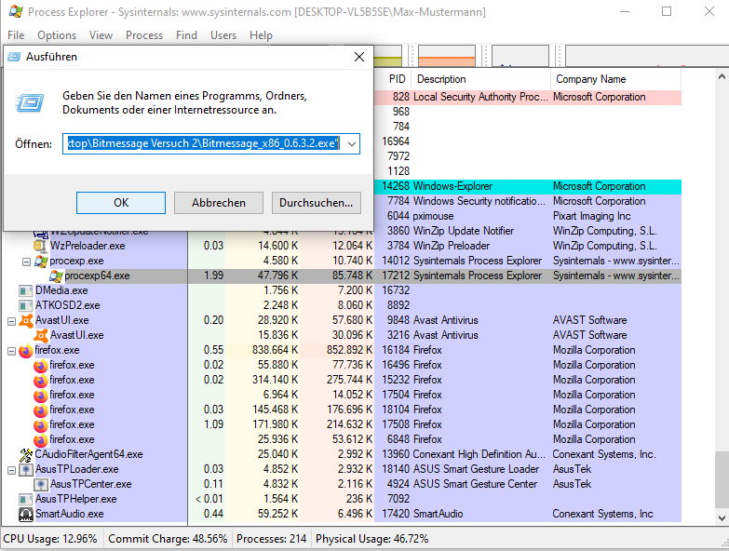Click the firefox.exe icon with PID 17508
This screenshot has width=729, height=551.
[x=41, y=424]
